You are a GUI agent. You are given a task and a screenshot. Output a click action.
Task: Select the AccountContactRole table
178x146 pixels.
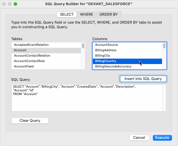(x=46, y=61)
